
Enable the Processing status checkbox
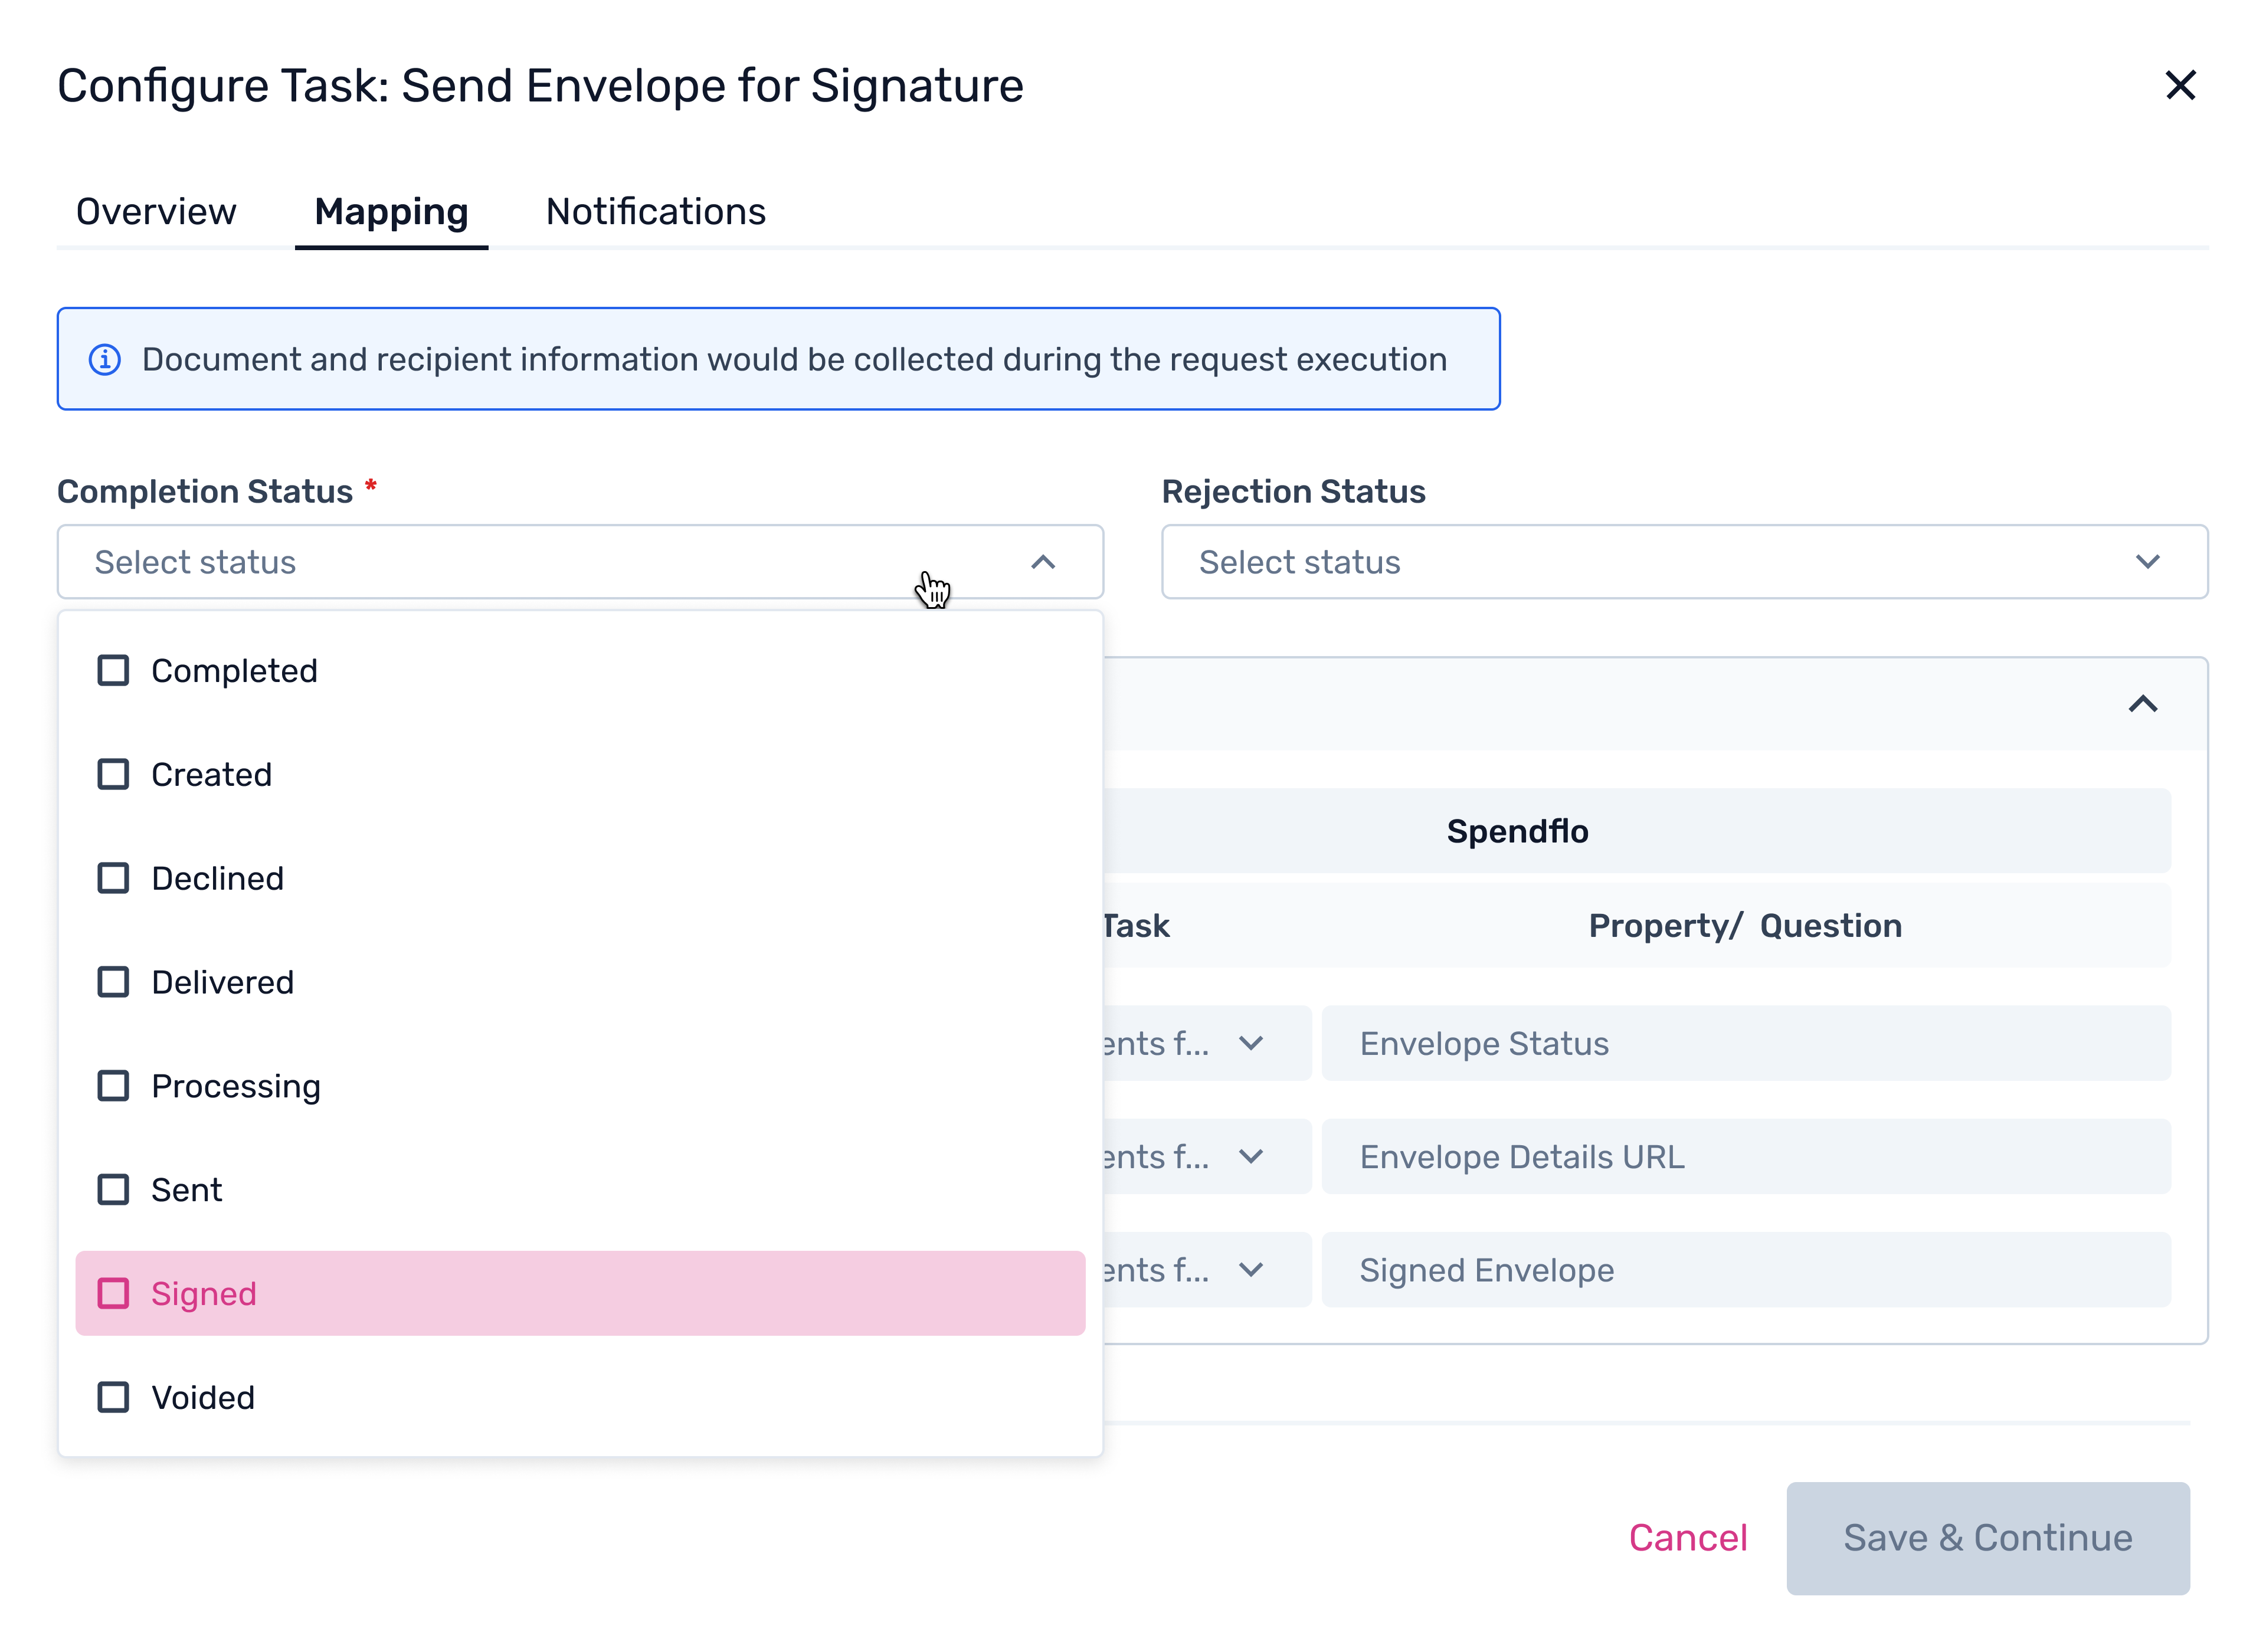[x=113, y=1086]
